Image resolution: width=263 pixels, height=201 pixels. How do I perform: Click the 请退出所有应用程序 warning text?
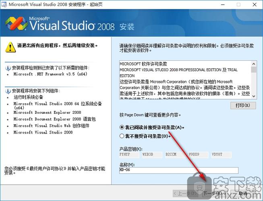(58, 45)
